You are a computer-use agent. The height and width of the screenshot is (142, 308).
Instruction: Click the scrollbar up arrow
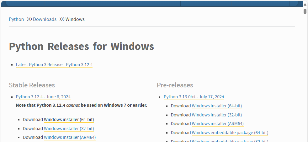[x=305, y=4]
